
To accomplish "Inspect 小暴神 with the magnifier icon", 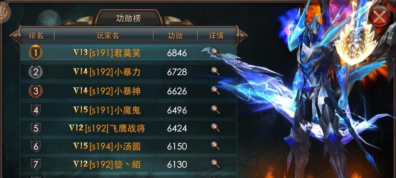I will click(215, 90).
